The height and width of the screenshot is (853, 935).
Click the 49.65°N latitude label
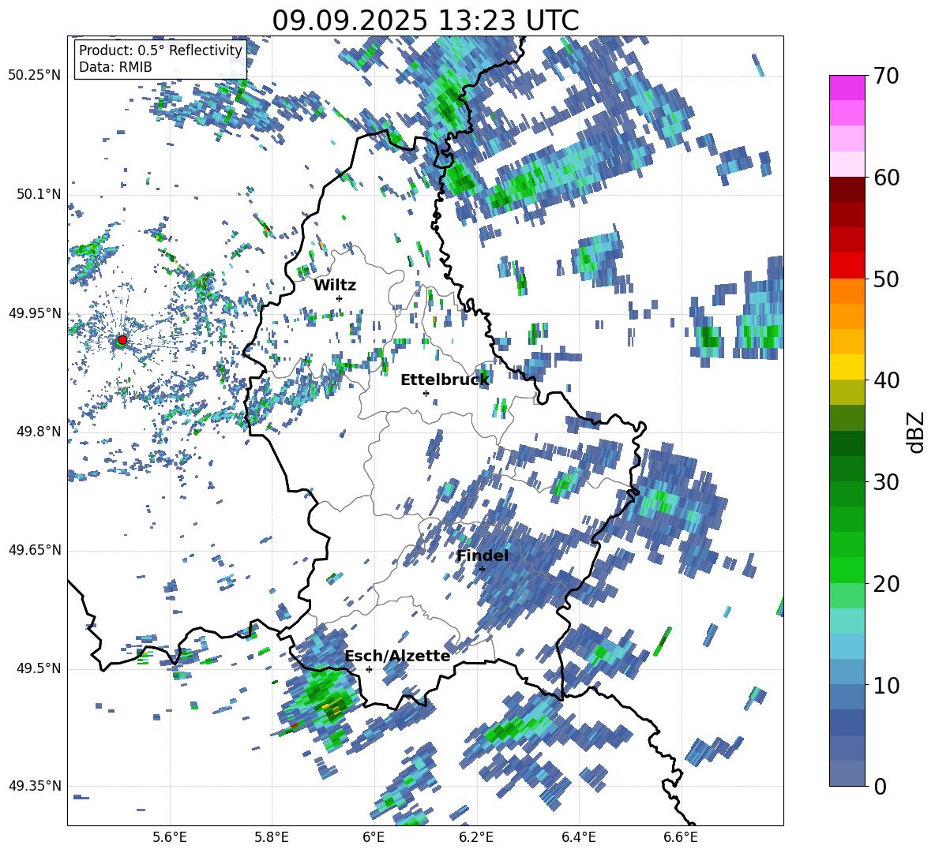point(35,550)
